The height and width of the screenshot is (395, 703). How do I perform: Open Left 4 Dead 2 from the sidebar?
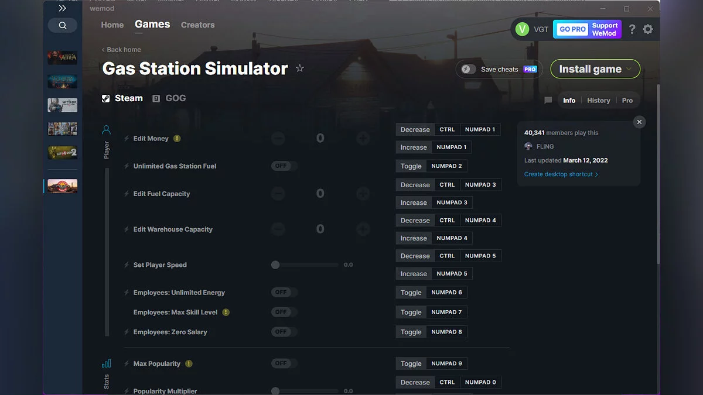point(62,152)
